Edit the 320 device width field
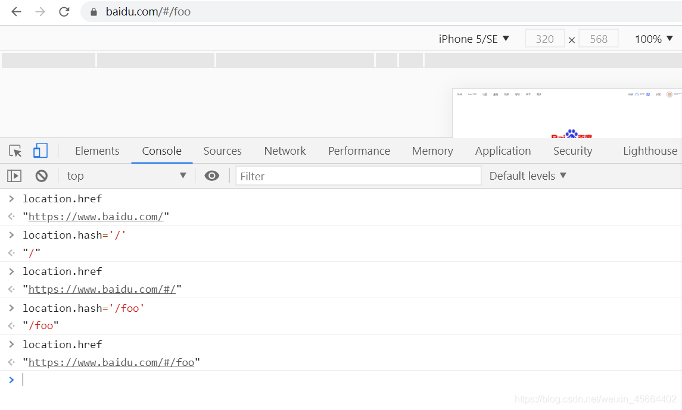The width and height of the screenshot is (682, 410). pos(544,39)
